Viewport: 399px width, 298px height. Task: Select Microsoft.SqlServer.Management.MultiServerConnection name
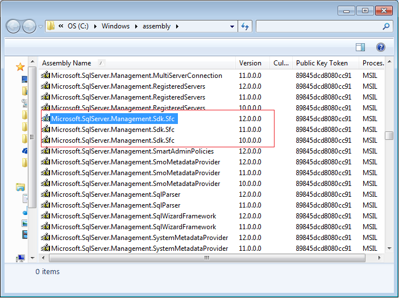click(x=136, y=76)
